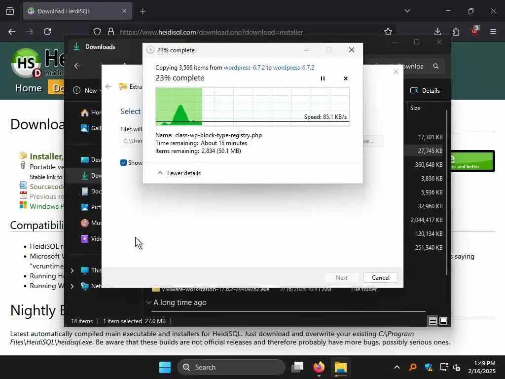The height and width of the screenshot is (379, 505).
Task: Go back in the browser
Action: coord(12,32)
